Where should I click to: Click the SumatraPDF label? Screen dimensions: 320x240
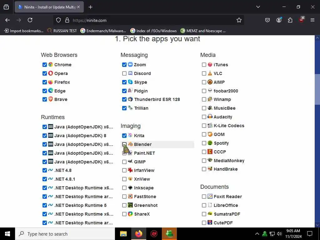(227, 214)
